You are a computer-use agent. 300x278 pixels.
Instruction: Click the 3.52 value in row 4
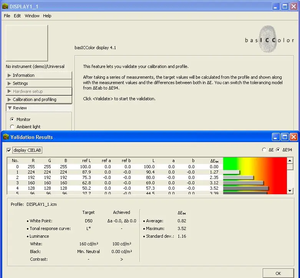coord(214,188)
